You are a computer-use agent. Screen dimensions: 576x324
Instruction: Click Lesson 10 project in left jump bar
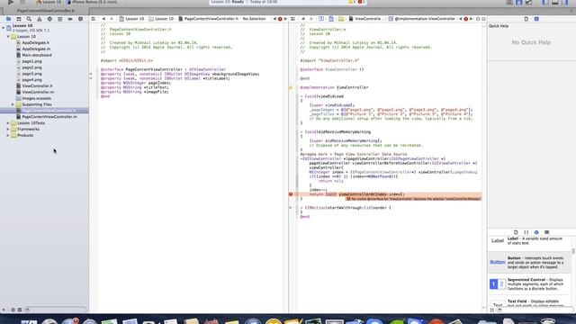pos(132,19)
